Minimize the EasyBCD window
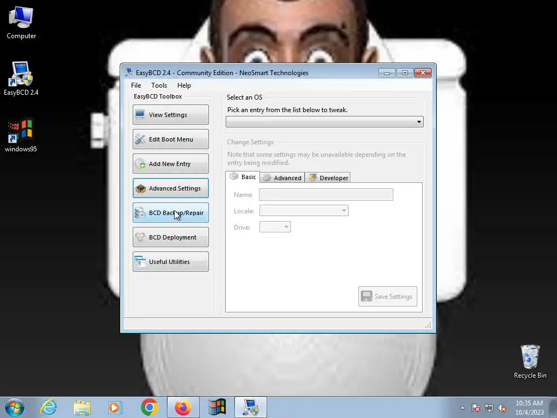The height and width of the screenshot is (418, 557). pyautogui.click(x=387, y=73)
